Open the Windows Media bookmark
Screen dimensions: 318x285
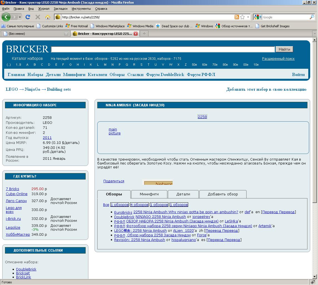click(140, 26)
